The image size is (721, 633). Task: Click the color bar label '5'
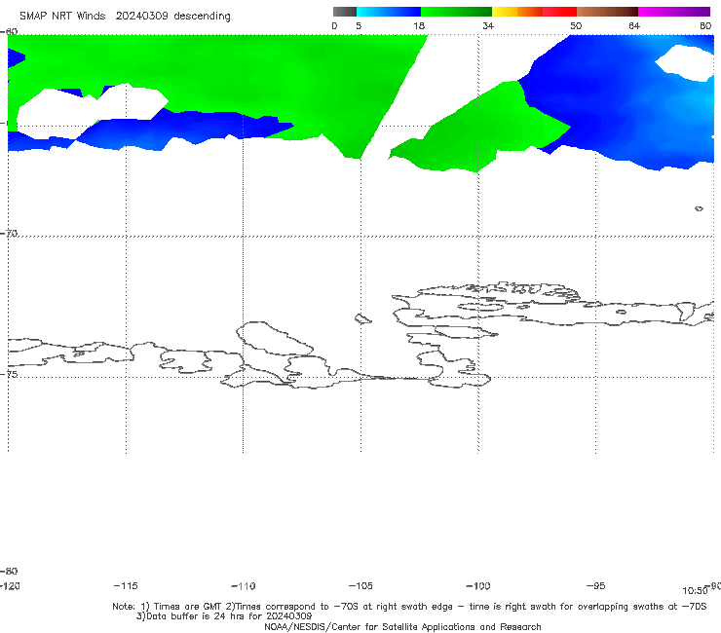coord(359,26)
